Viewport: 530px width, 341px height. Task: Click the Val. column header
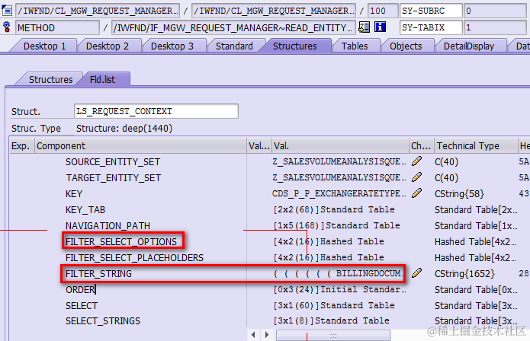tap(340, 145)
